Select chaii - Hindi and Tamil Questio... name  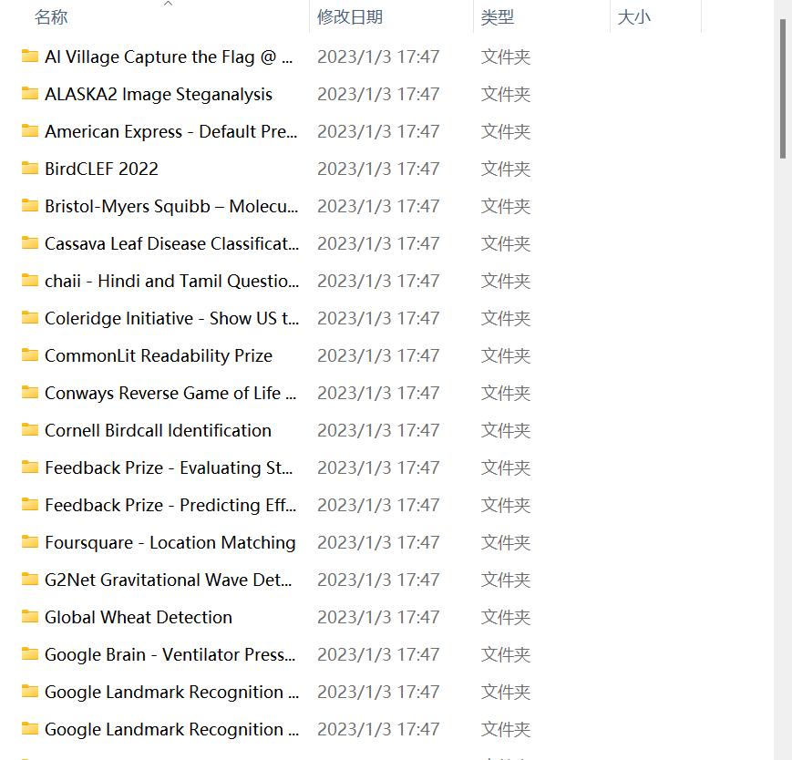[171, 282]
